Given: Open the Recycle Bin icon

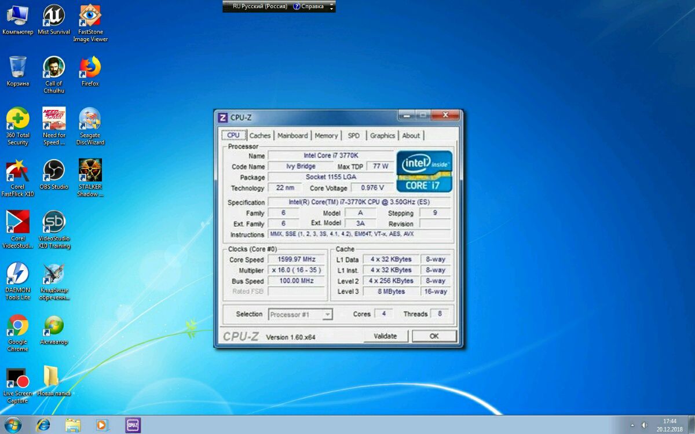Looking at the screenshot, I should coord(17,71).
